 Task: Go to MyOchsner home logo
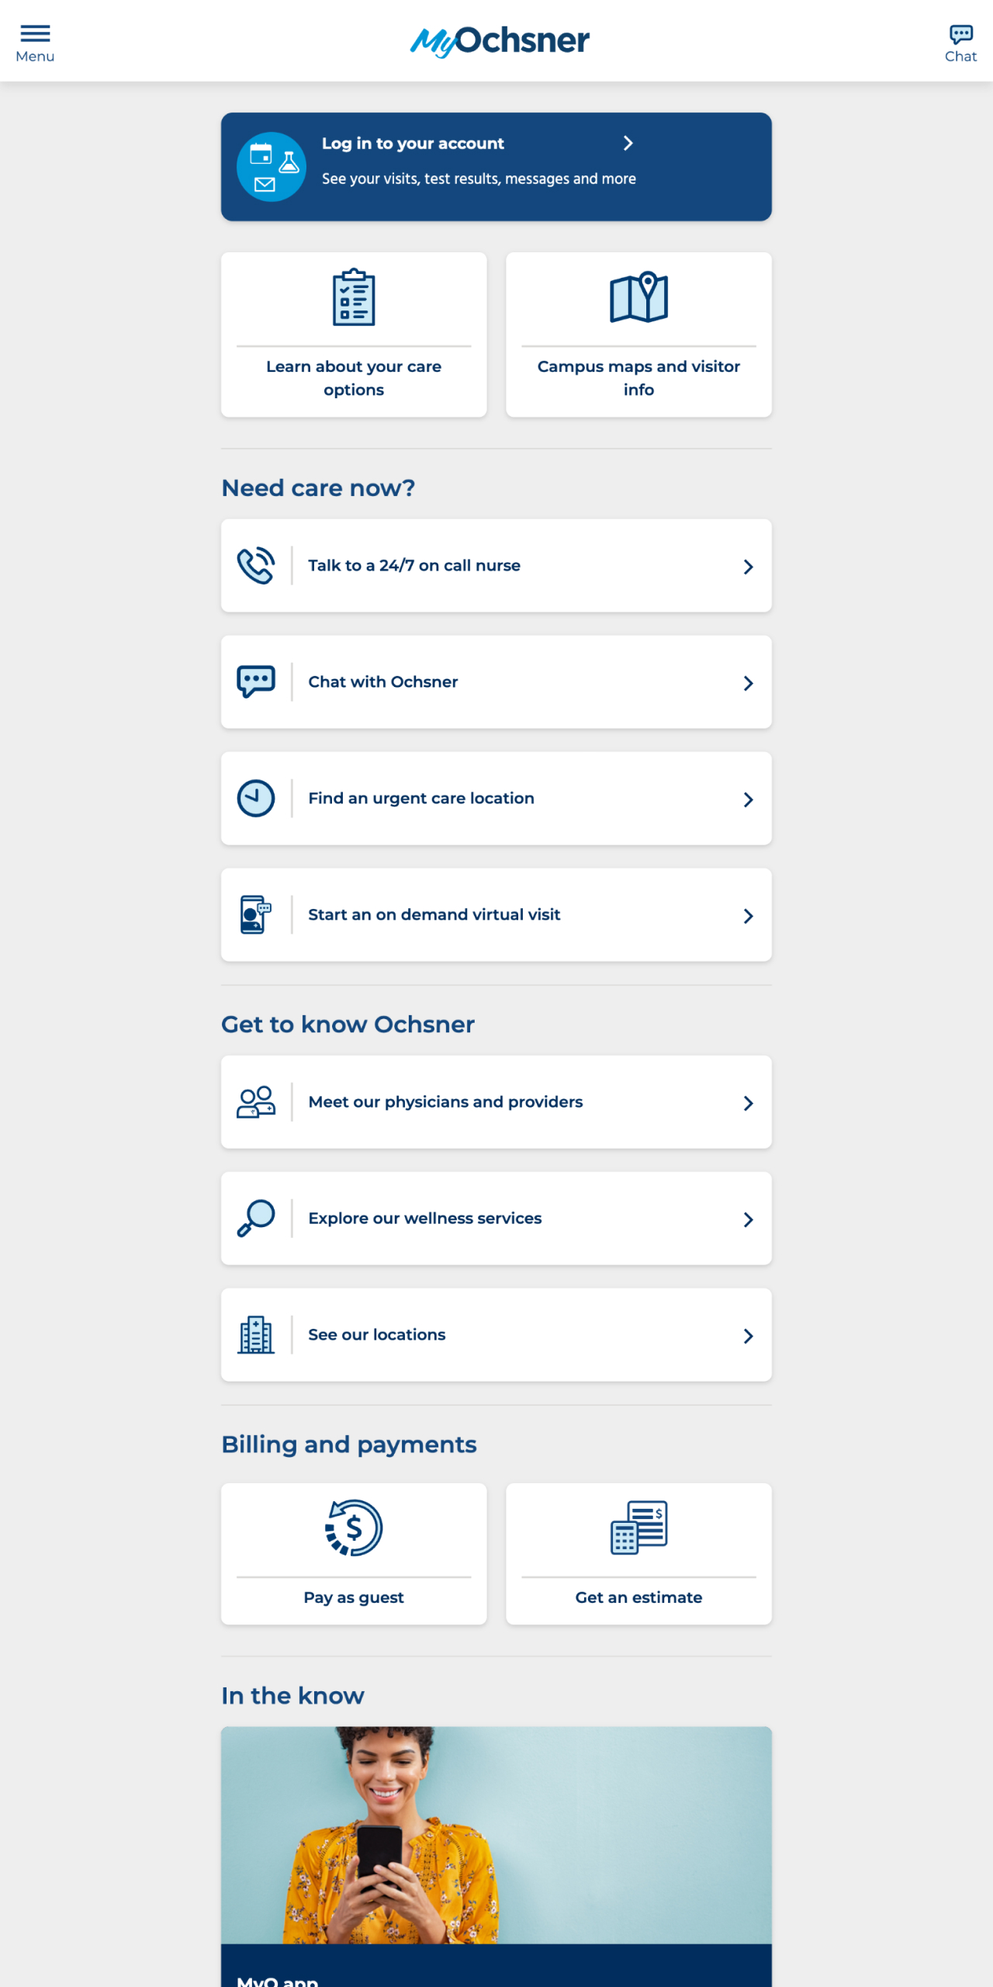point(500,41)
